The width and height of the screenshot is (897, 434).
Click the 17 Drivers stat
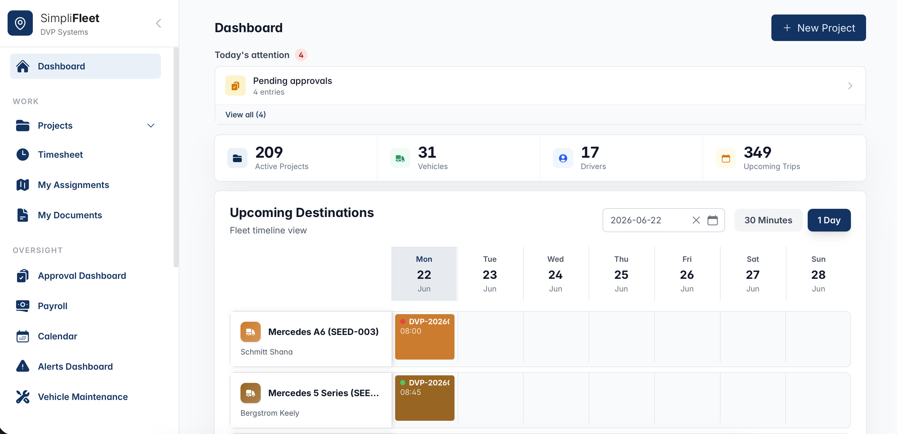(x=621, y=158)
